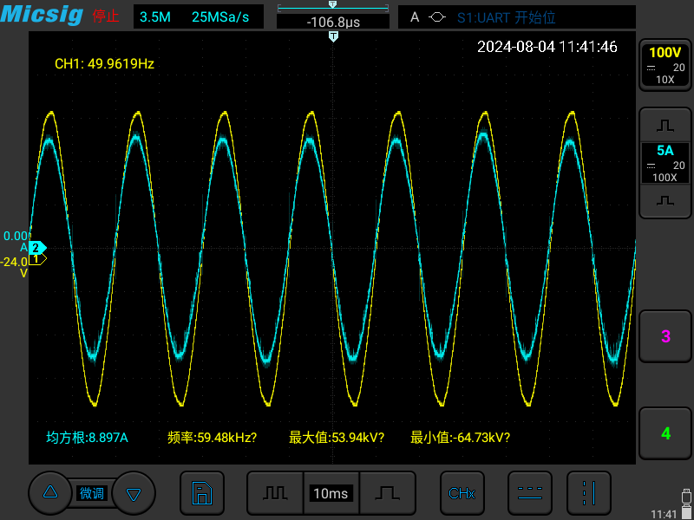694x520 pixels.
Task: Enable channel 4
Action: [665, 434]
